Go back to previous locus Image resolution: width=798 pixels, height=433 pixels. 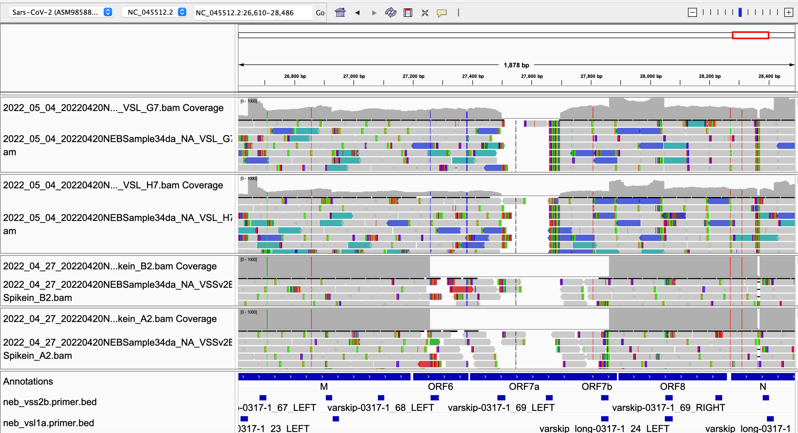click(x=357, y=13)
